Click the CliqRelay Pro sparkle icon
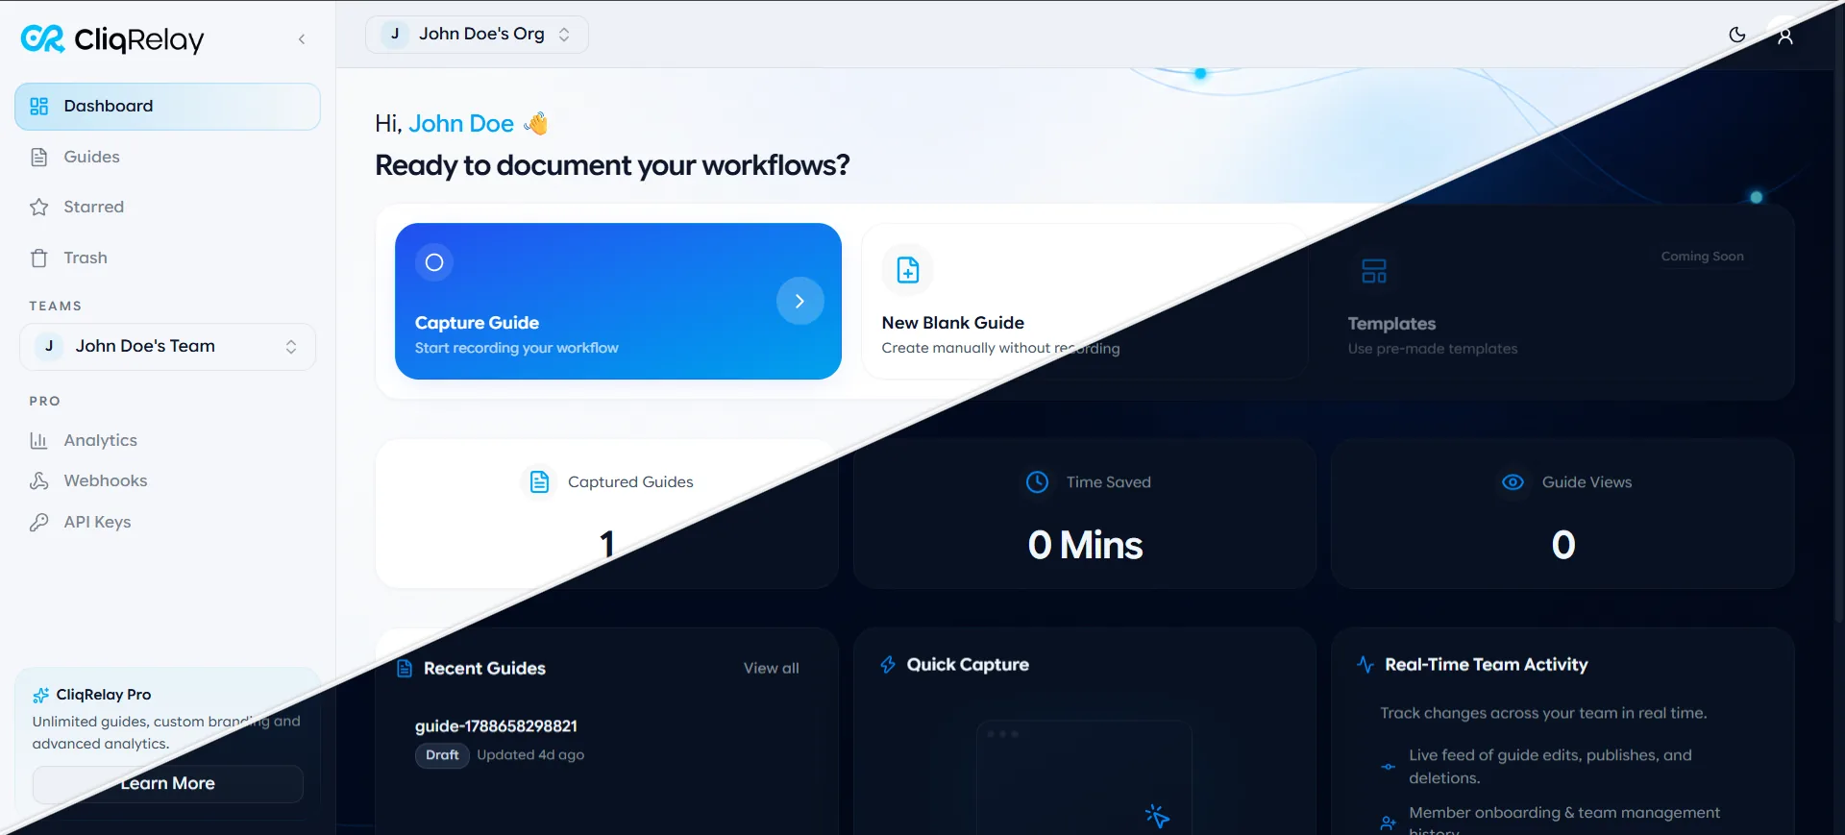The image size is (1845, 835). coord(40,695)
